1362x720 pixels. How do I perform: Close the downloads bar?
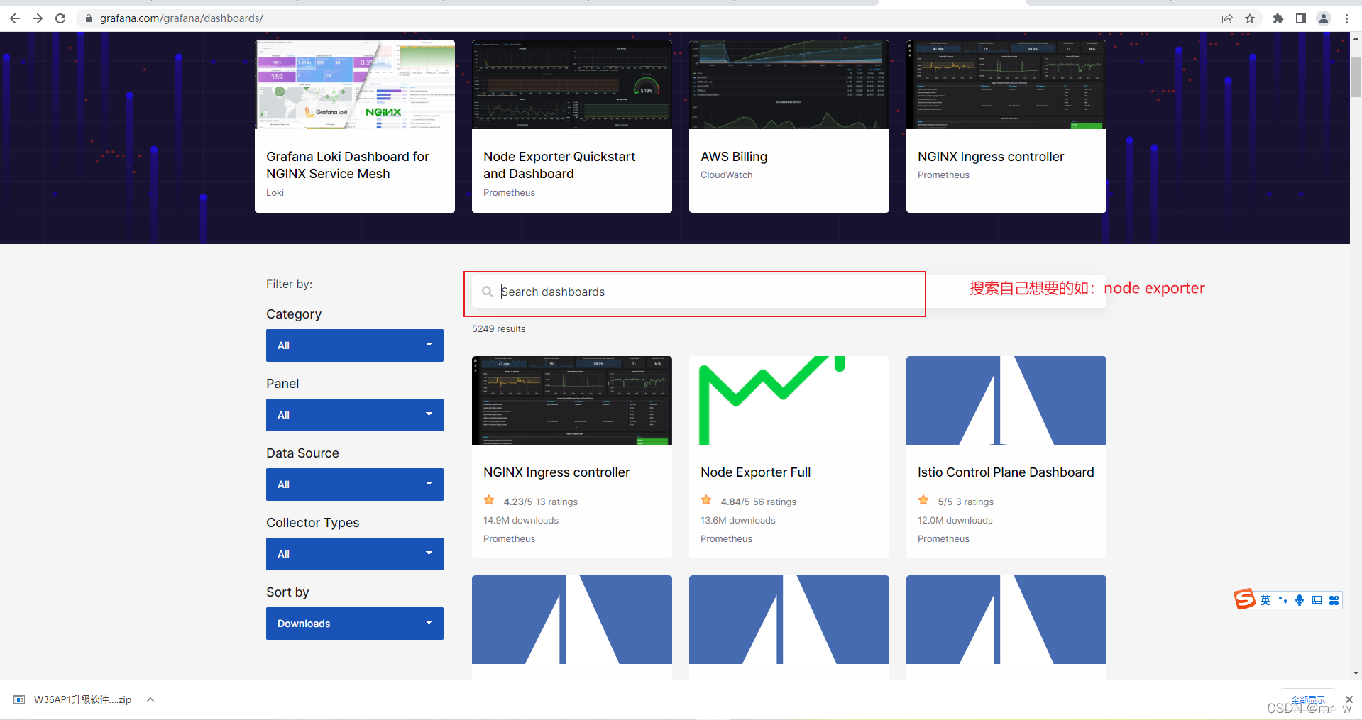pos(1349,699)
